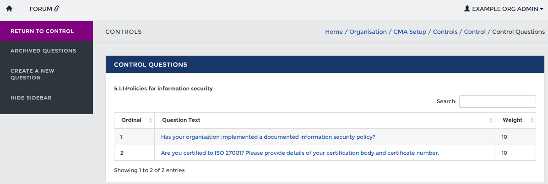Viewport: 548px width, 184px height.
Task: Sort by Question Text column arrows
Action: click(491, 121)
